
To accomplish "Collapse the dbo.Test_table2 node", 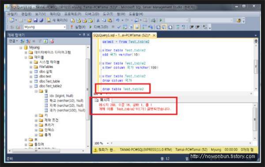I will click(31, 86).
